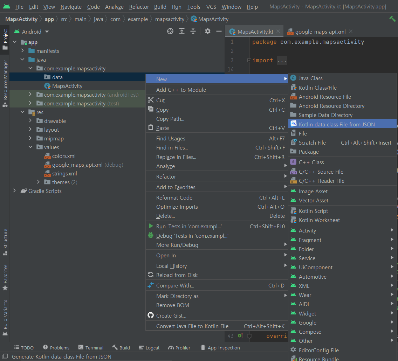The height and width of the screenshot is (361, 398).
Task: Click the Collapse All icon in Project panel
Action: pos(193,31)
